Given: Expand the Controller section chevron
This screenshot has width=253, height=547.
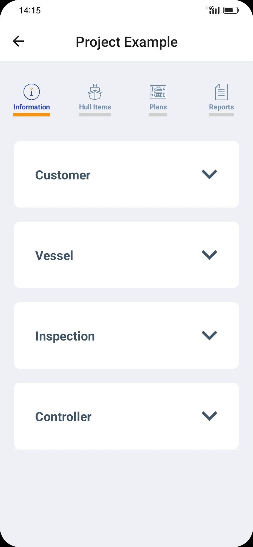Looking at the screenshot, I should coord(209,416).
